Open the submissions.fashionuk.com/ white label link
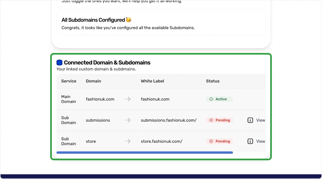The height and width of the screenshot is (179, 322). 169,120
